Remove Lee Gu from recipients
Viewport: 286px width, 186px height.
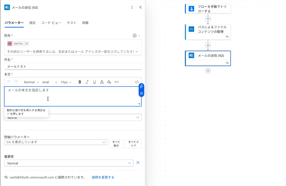click(27, 44)
